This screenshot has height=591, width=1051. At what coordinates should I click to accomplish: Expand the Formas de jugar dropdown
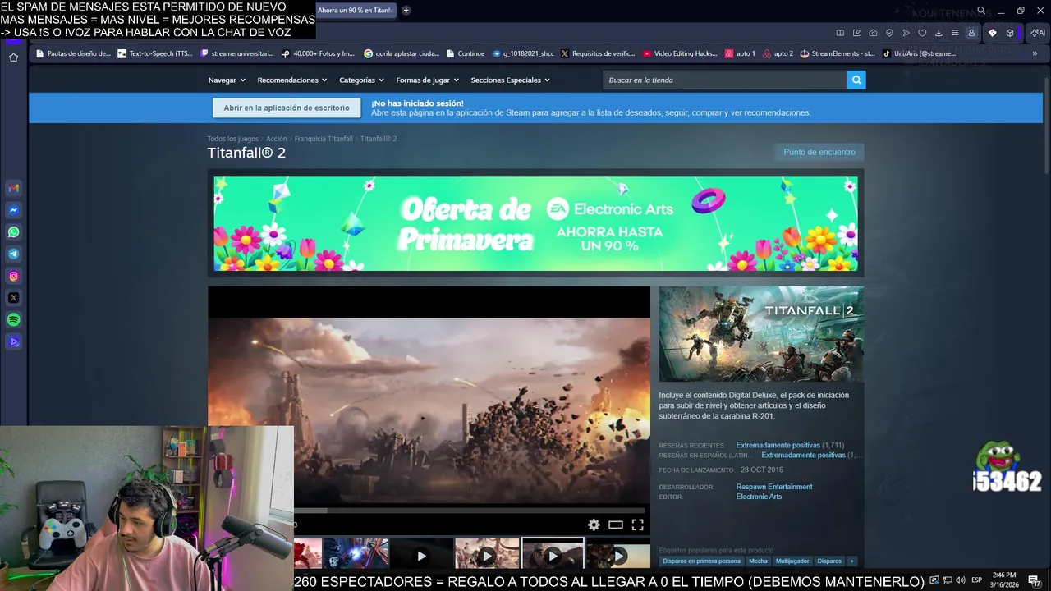(x=427, y=80)
